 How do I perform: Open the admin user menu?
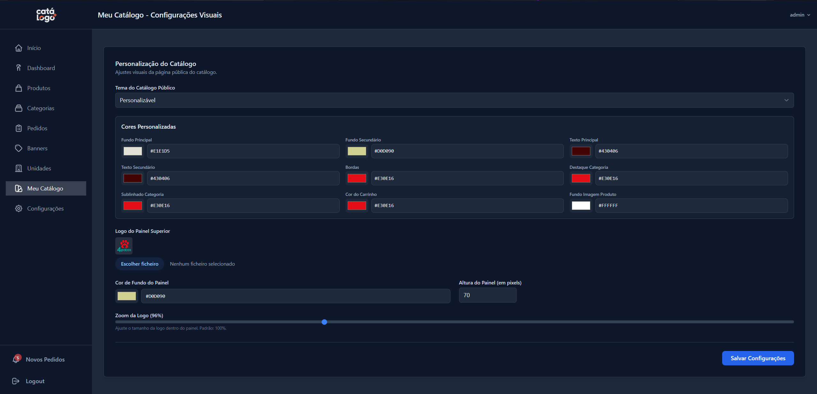click(x=800, y=15)
